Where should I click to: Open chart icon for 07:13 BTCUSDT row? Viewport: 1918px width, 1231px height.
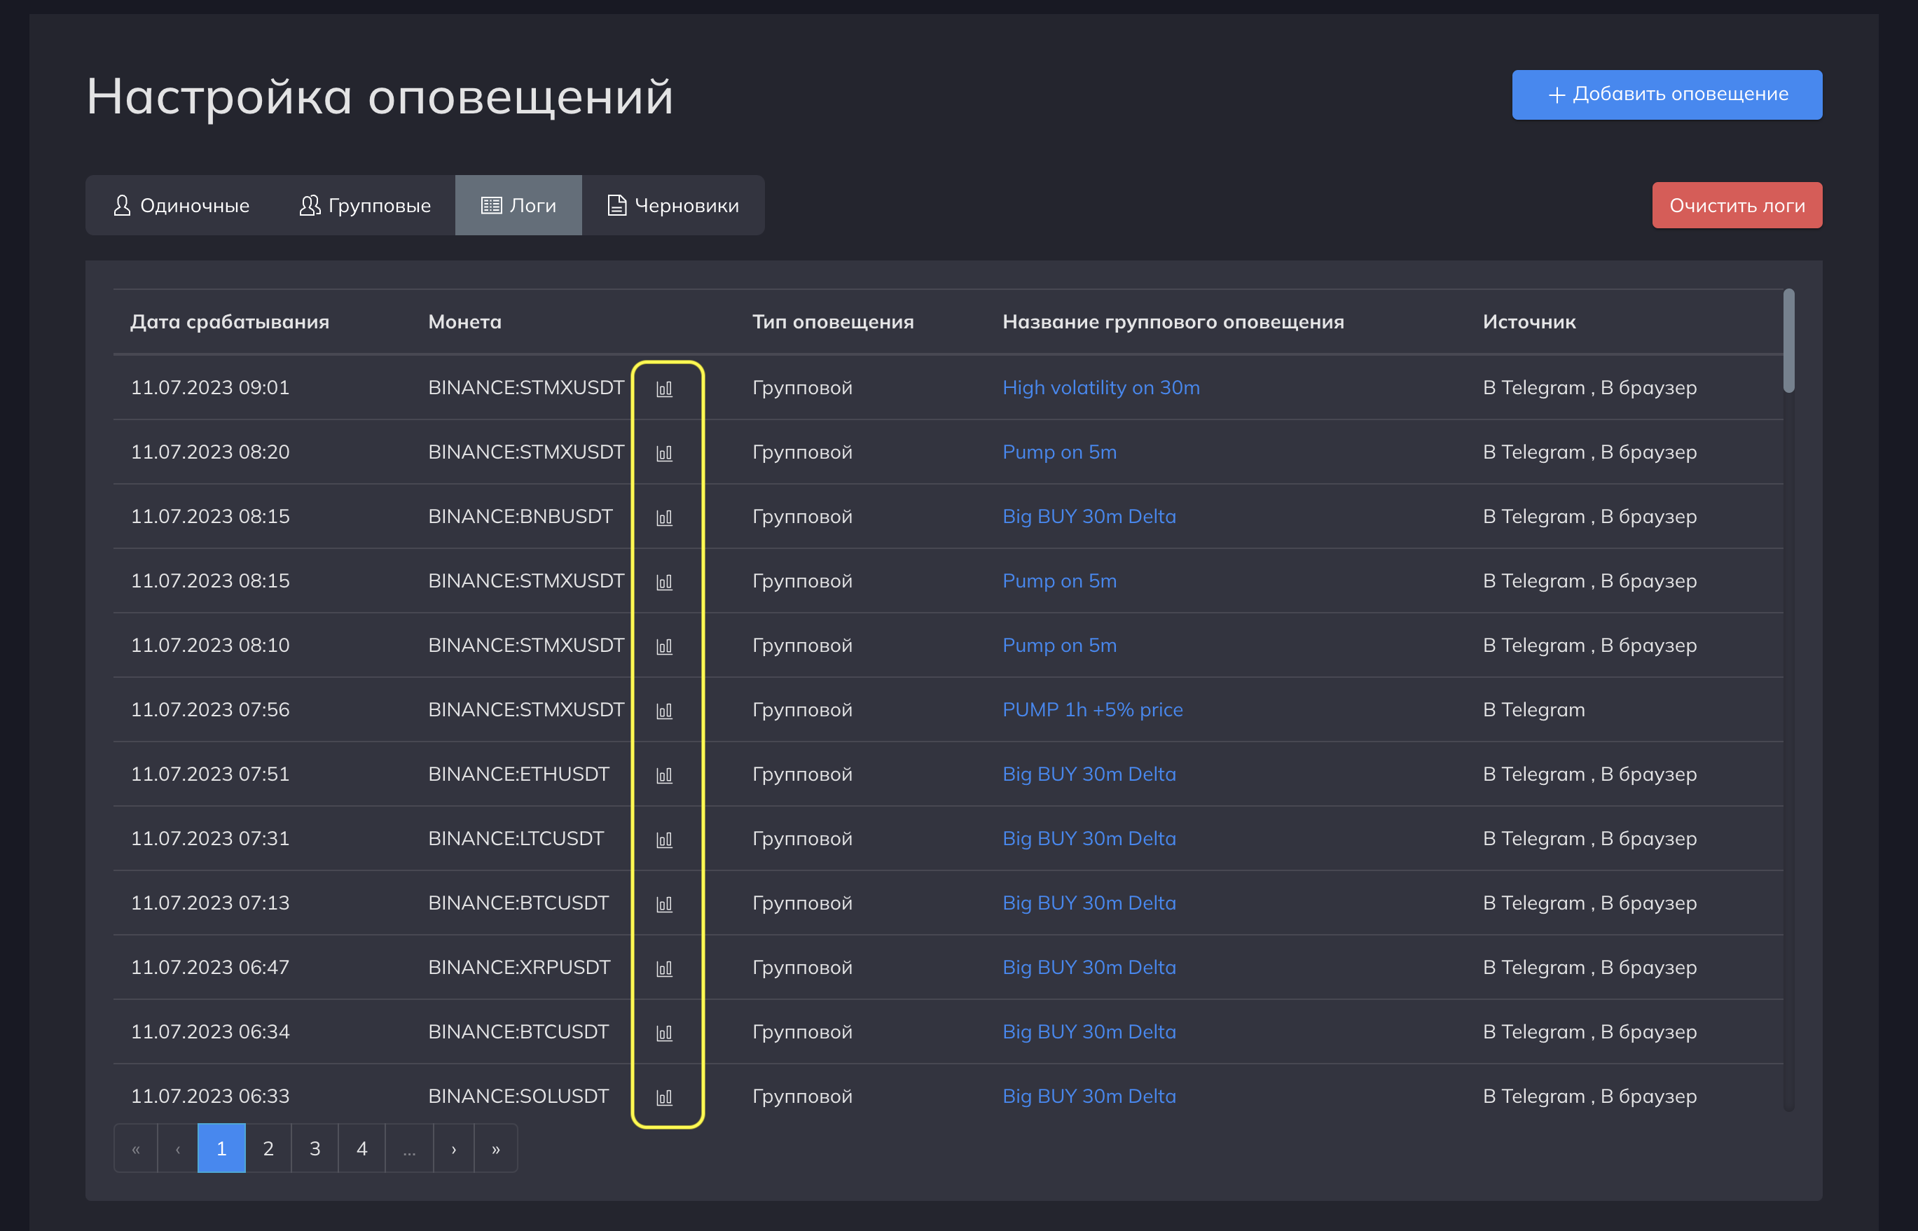pos(664,904)
